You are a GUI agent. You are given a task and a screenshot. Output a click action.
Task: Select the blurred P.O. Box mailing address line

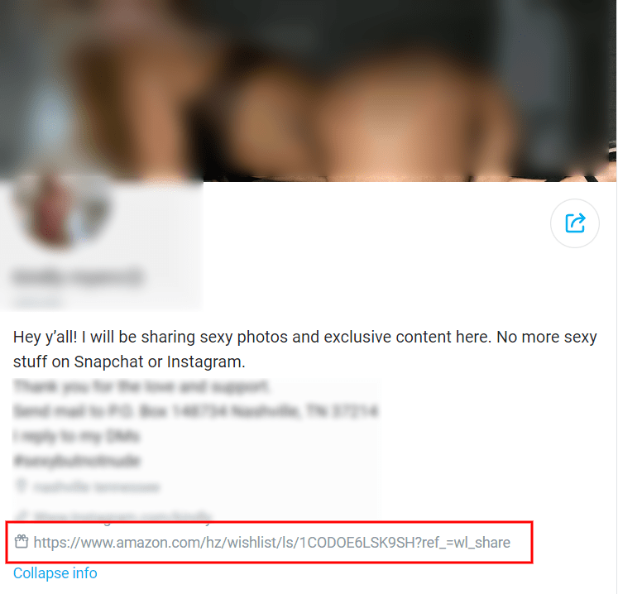coord(196,411)
